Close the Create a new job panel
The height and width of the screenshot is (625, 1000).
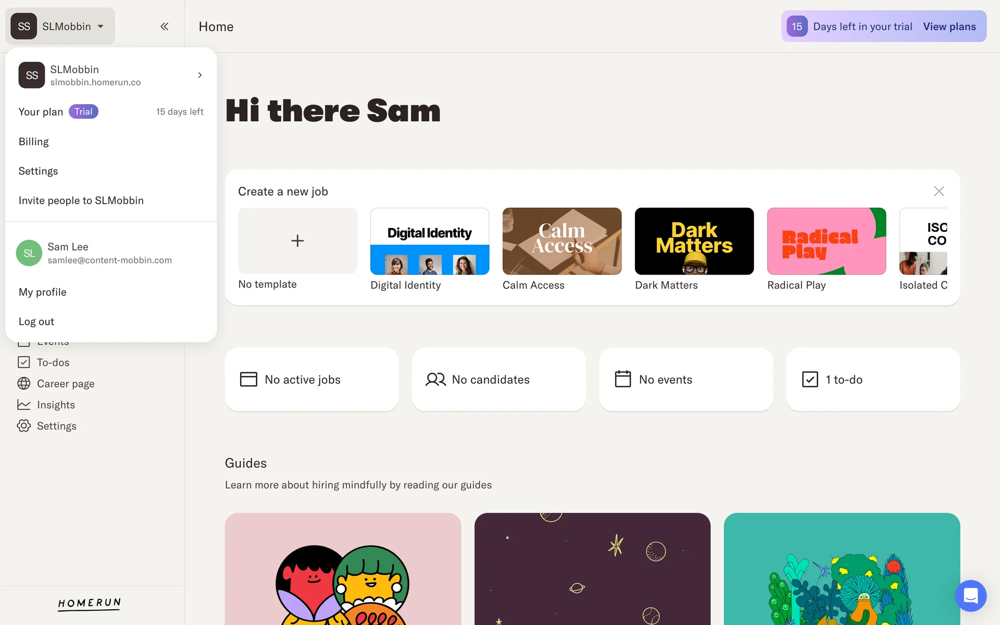click(x=939, y=191)
